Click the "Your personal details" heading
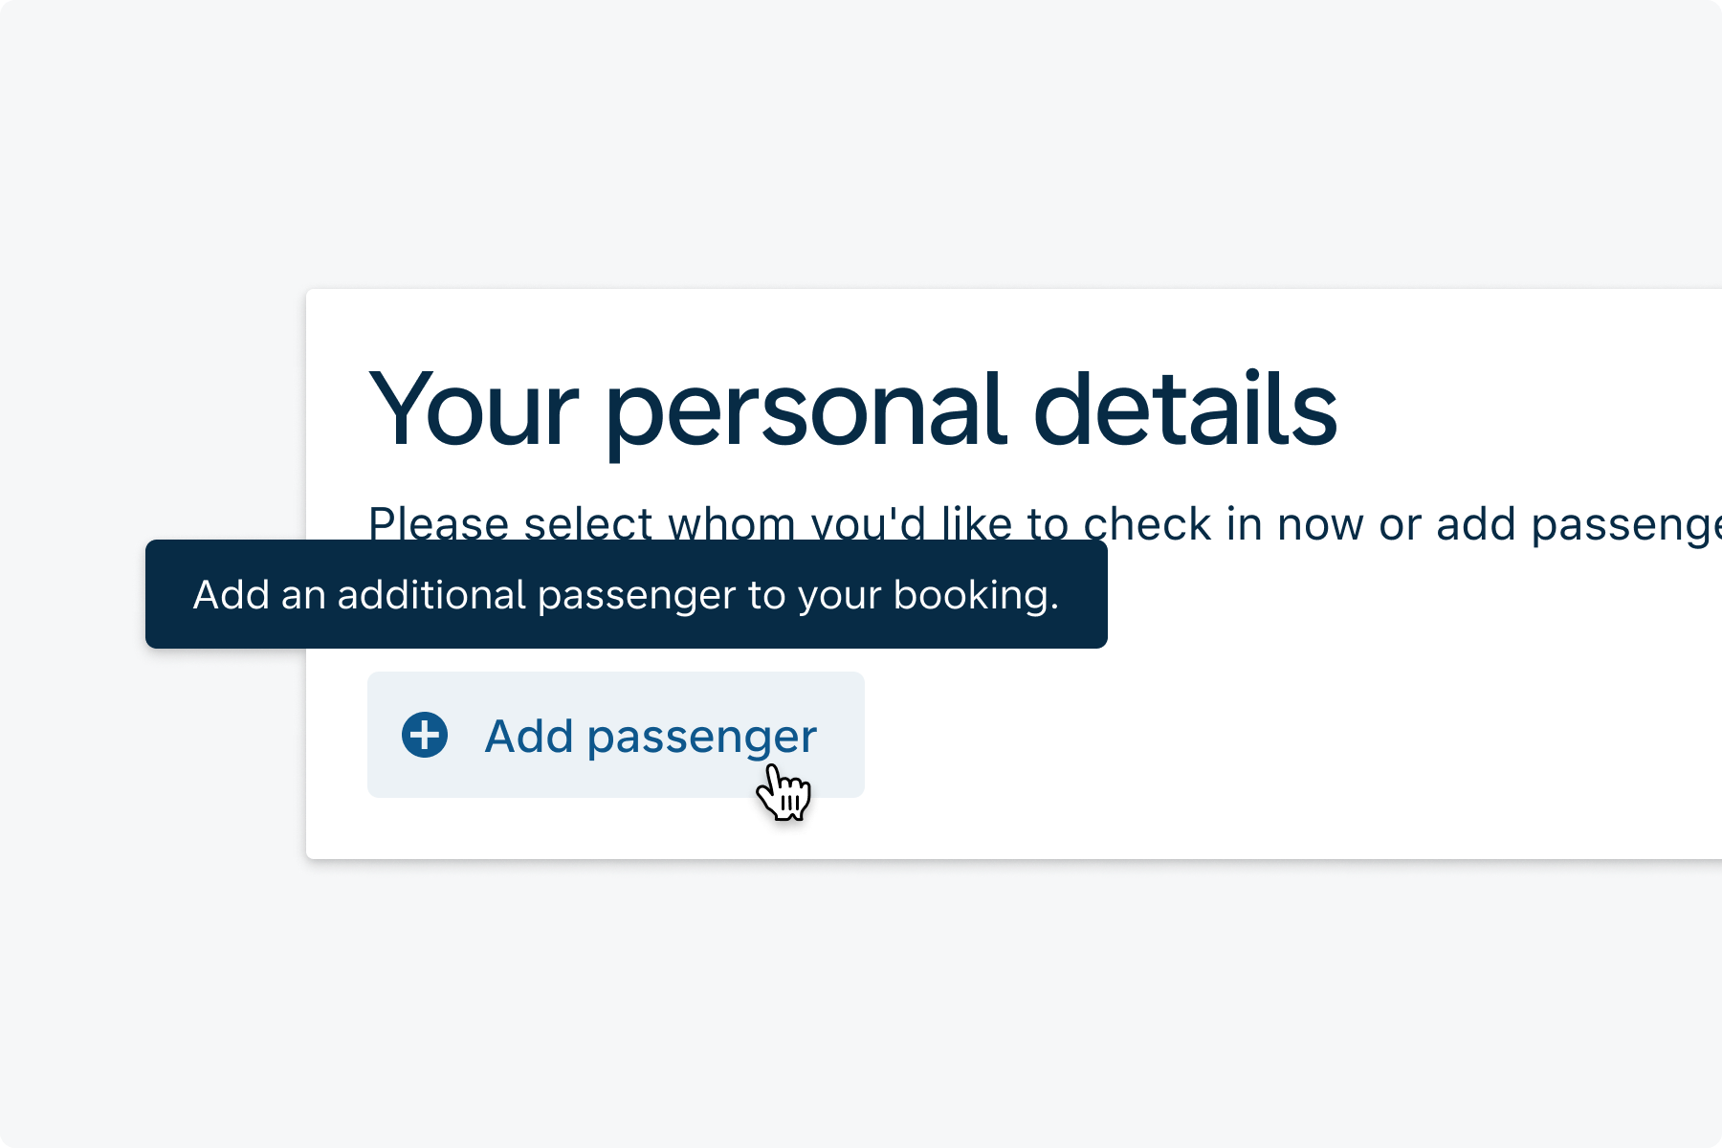Screen dimensions: 1722x1148 (x=852, y=409)
